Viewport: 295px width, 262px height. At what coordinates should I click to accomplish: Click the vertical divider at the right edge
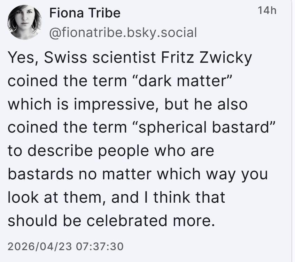(291, 131)
